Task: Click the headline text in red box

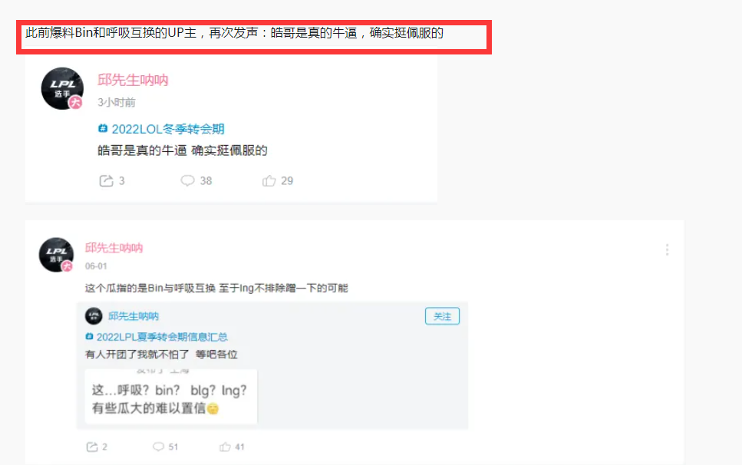Action: click(x=235, y=33)
